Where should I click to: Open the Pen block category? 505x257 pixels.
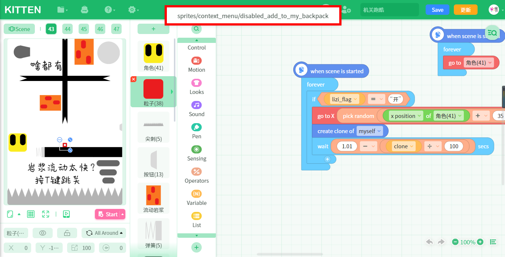click(197, 131)
